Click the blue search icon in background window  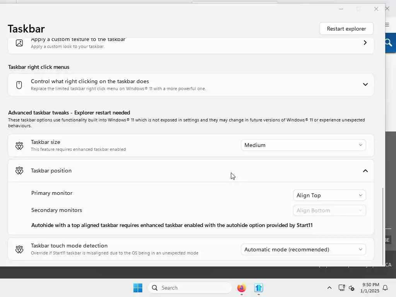click(389, 43)
